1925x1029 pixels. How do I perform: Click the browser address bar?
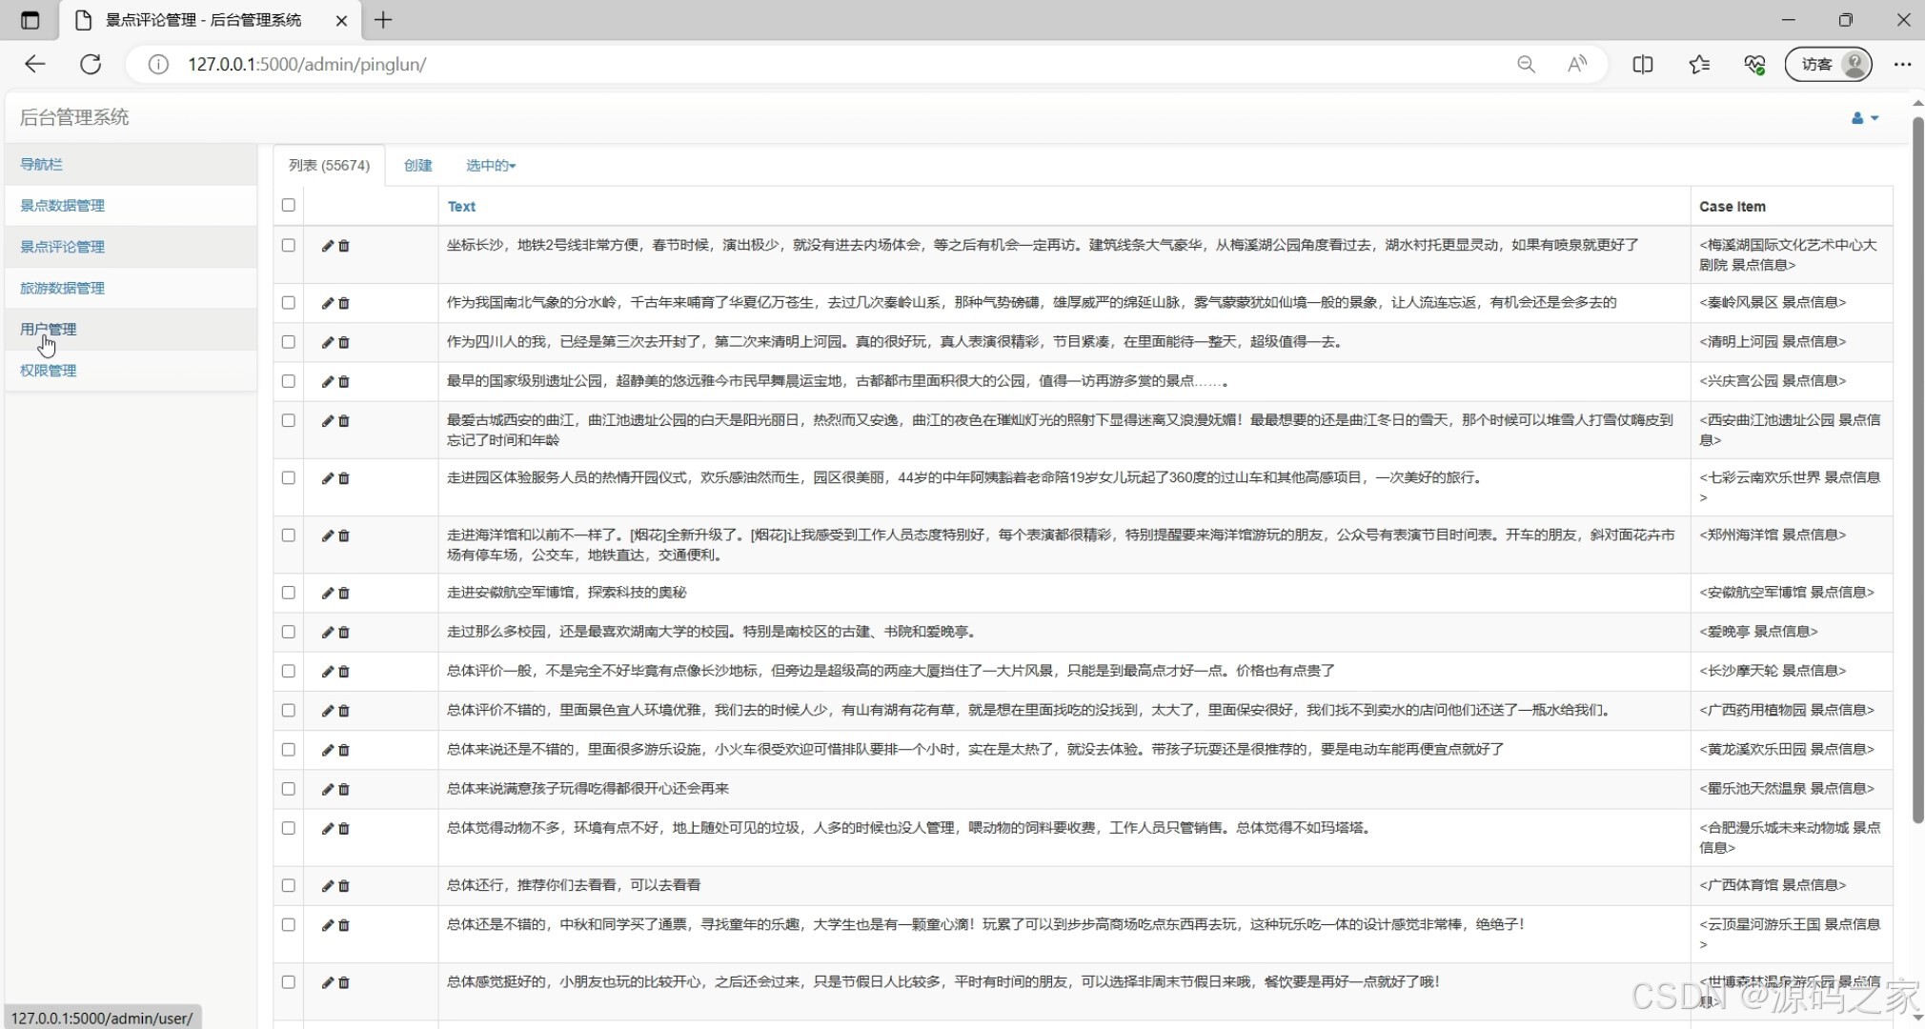point(762,64)
